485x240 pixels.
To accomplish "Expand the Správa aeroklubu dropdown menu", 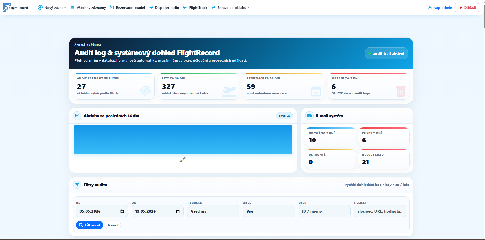I will pos(230,8).
